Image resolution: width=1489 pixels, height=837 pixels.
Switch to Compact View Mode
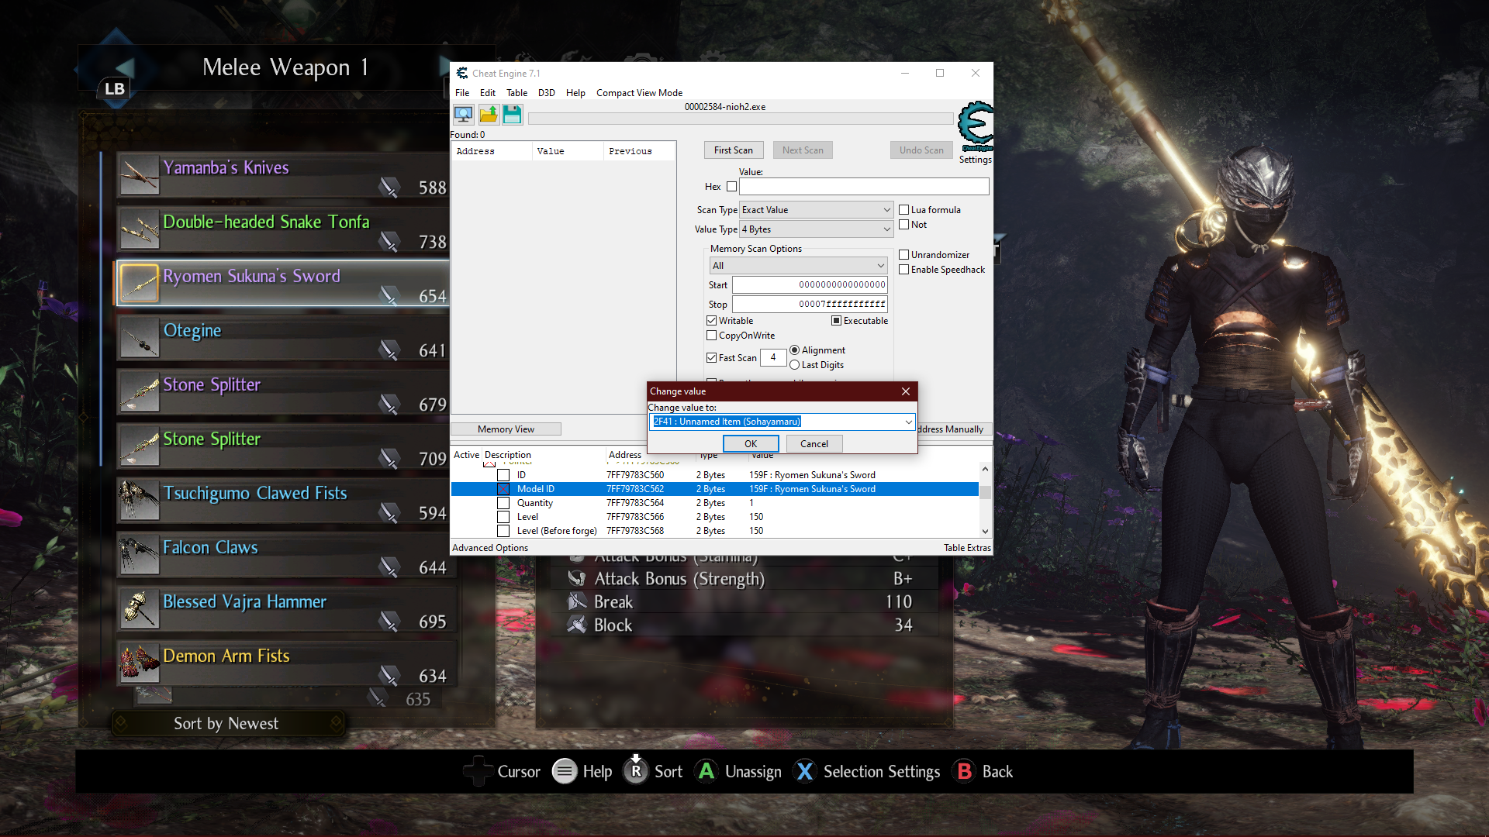[x=639, y=92]
